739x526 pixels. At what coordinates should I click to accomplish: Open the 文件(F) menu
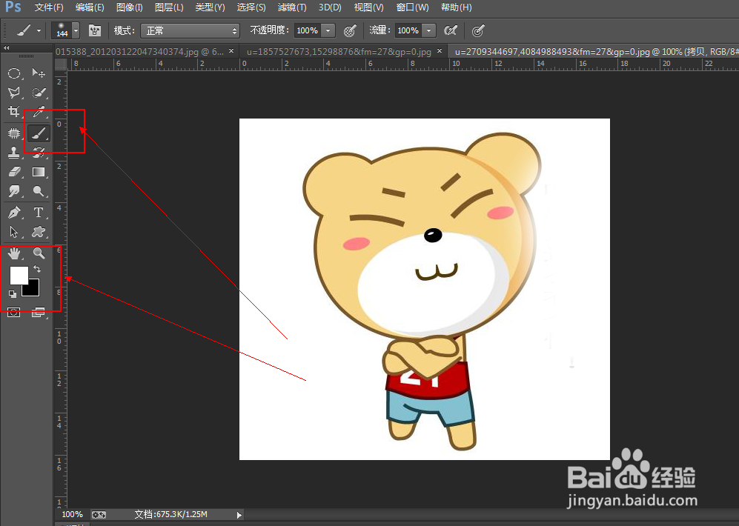click(x=49, y=7)
